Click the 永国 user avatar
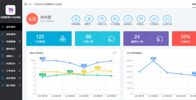Image resolution: width=196 pixels, height=100 pixels. point(32,19)
